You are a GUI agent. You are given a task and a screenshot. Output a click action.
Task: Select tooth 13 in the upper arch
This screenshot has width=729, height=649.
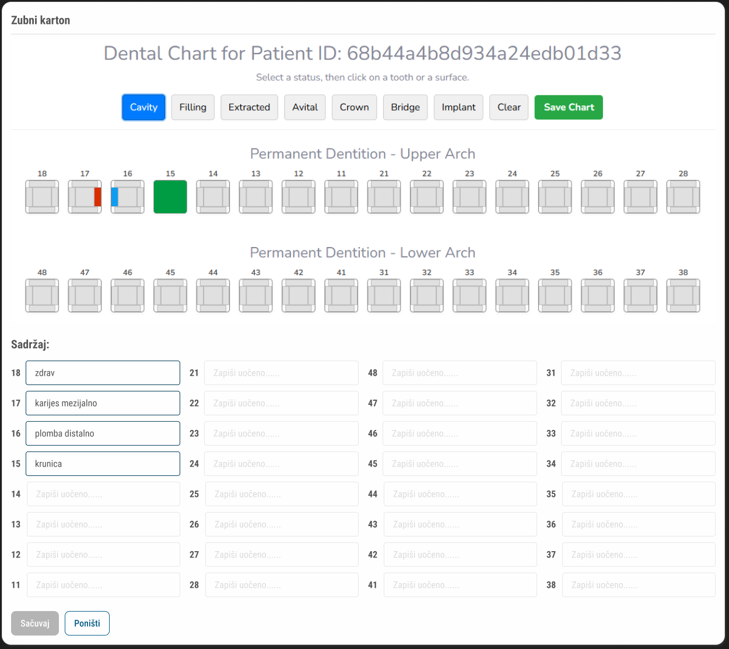coord(256,197)
